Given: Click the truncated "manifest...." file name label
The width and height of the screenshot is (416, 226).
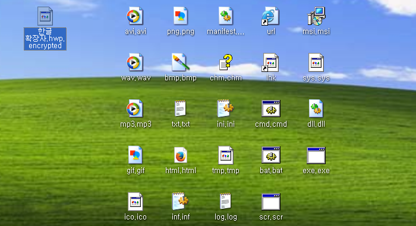Looking at the screenshot, I should coord(226,32).
